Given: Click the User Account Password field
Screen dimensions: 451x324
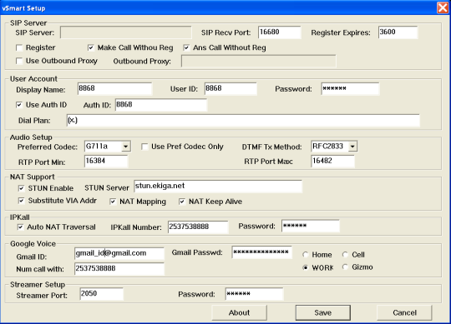Looking at the screenshot, I should click(350, 88).
